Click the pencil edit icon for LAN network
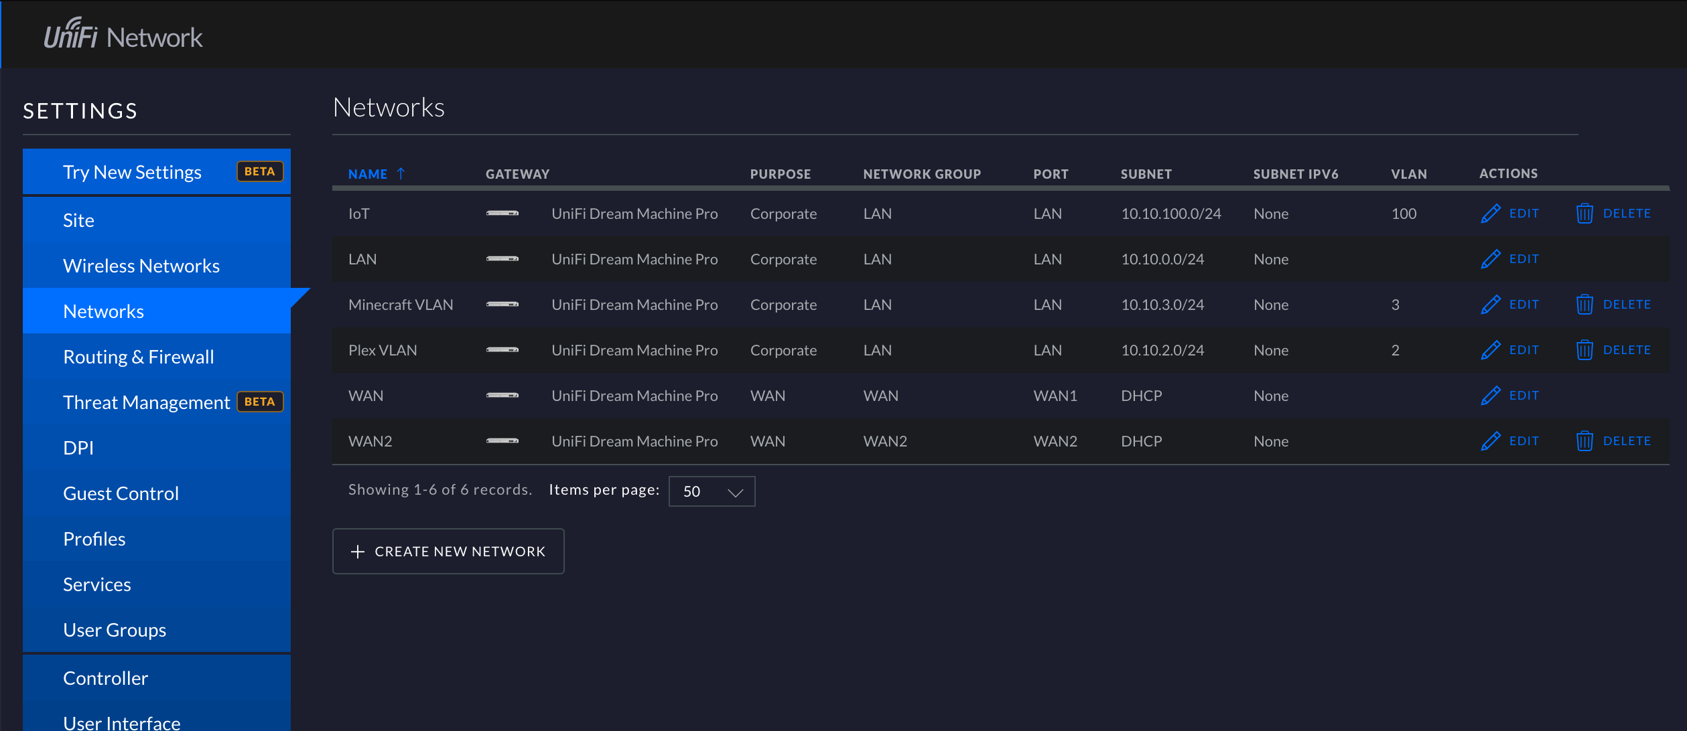Image resolution: width=1687 pixels, height=731 pixels. pyautogui.click(x=1490, y=259)
